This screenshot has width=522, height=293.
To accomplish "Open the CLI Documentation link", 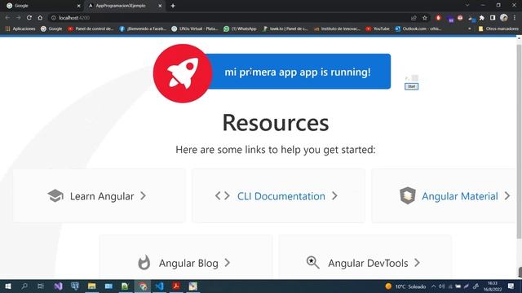I will 281,196.
